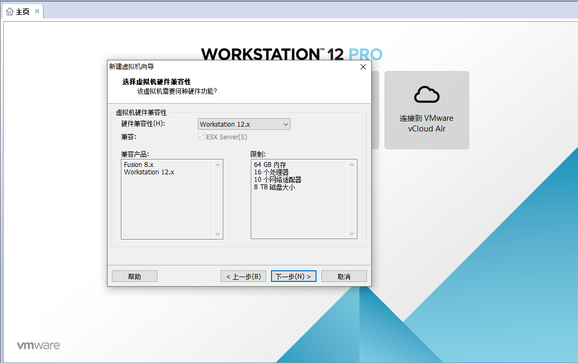Click down arrow of 限制 list scrollbar
Image resolution: width=578 pixels, height=363 pixels.
pyautogui.click(x=352, y=234)
